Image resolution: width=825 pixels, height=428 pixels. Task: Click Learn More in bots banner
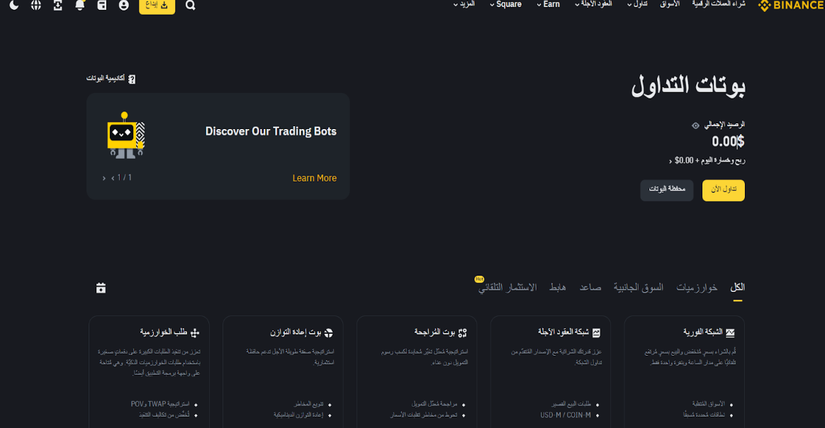pos(314,179)
